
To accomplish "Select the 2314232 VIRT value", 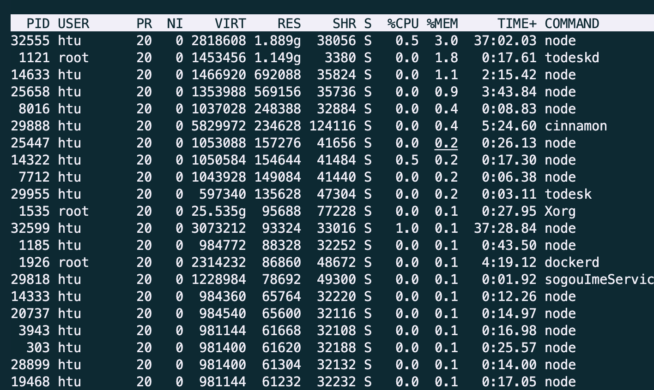I will (219, 262).
